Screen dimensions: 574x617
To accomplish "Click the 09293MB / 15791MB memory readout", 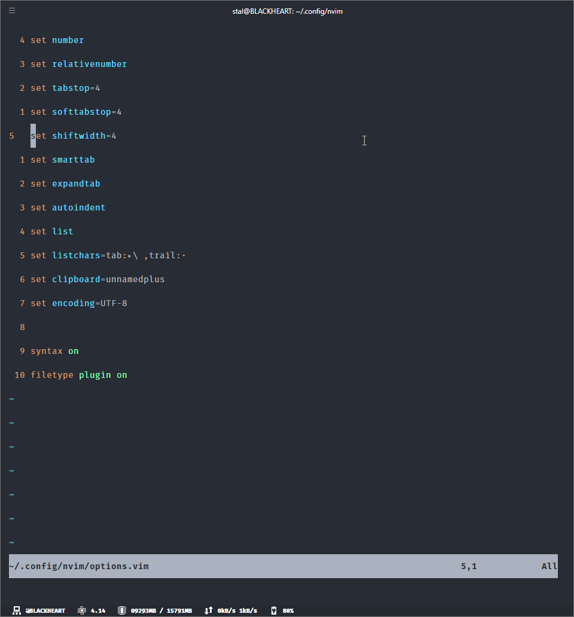I will pos(161,610).
